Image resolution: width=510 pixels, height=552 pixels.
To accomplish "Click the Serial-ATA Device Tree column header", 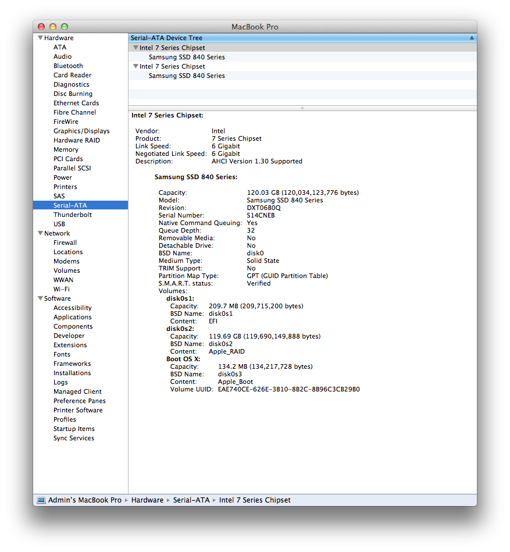I will (302, 38).
